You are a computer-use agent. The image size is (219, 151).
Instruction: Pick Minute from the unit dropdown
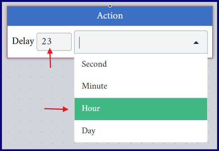tap(141, 86)
